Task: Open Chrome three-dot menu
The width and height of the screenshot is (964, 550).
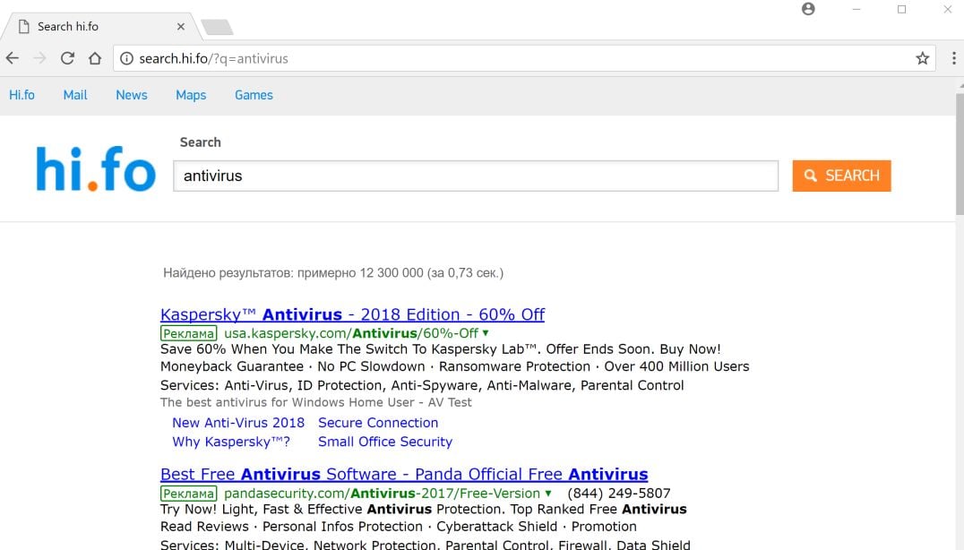Action: pyautogui.click(x=952, y=58)
